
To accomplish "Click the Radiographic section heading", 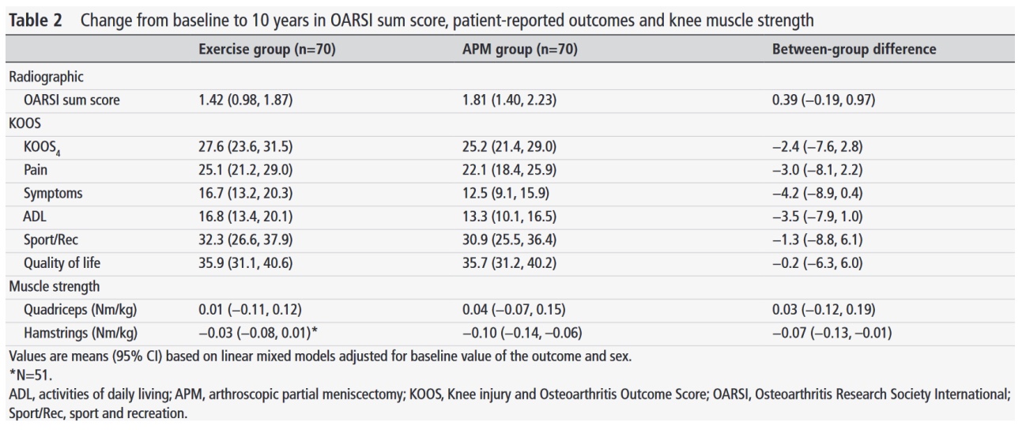I will pyautogui.click(x=46, y=77).
